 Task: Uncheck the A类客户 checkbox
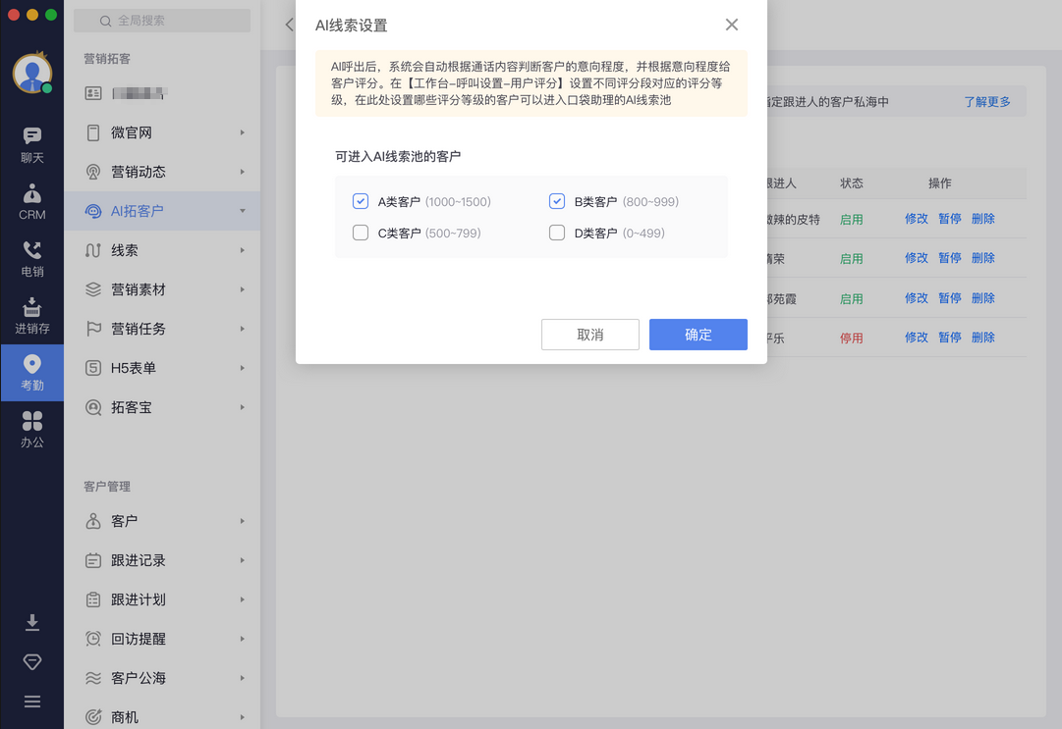[x=361, y=201]
